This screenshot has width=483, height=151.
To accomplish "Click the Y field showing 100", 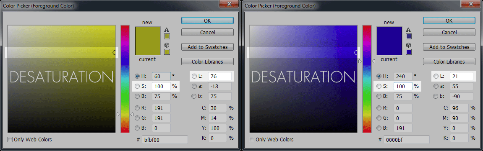I will (217, 128).
